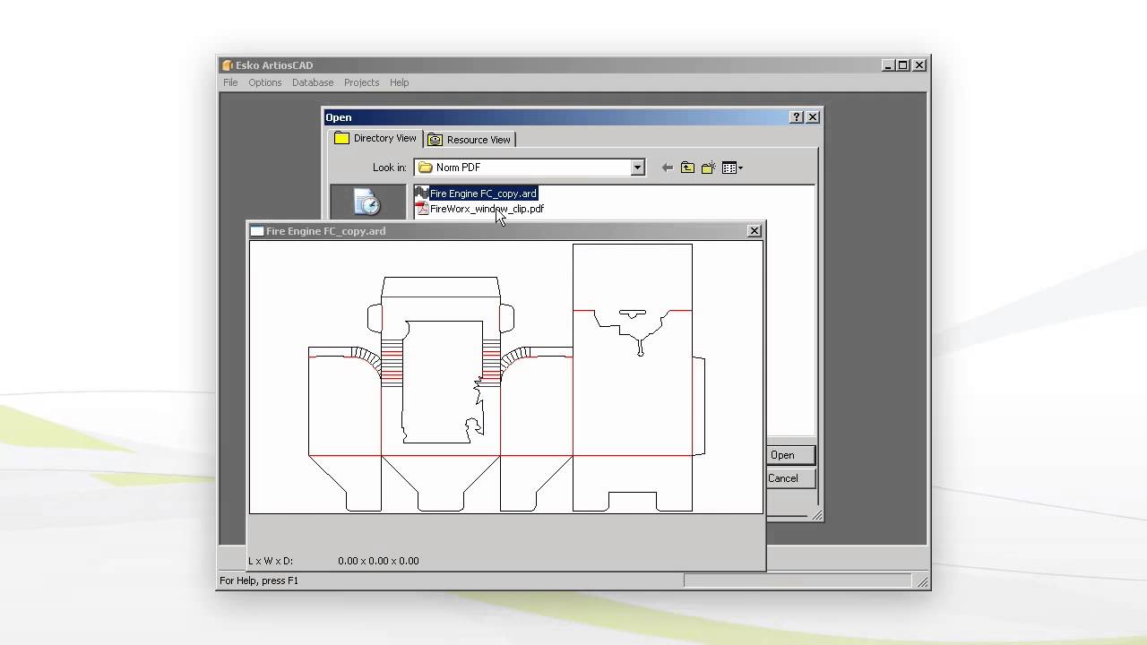Switch to the Directory View tab
1147x645 pixels.
click(375, 138)
